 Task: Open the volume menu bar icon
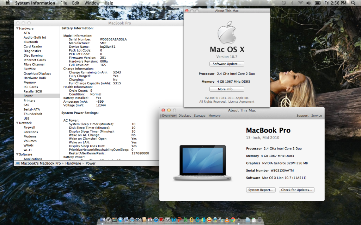coord(308,3)
